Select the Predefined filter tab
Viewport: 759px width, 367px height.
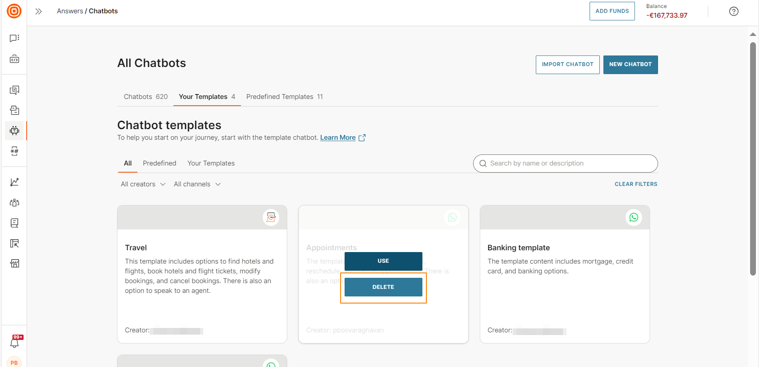pyautogui.click(x=160, y=163)
